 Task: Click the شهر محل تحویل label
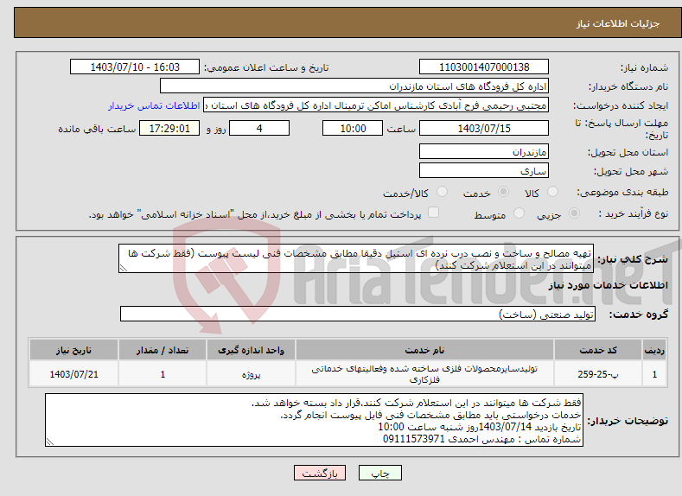631,172
